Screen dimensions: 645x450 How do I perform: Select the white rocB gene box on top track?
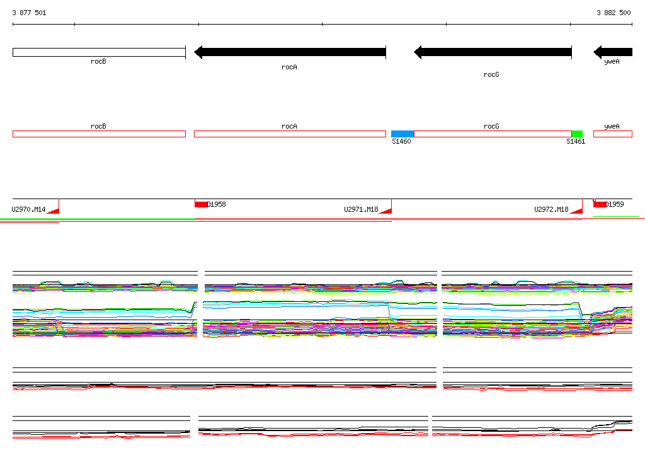[x=99, y=52]
